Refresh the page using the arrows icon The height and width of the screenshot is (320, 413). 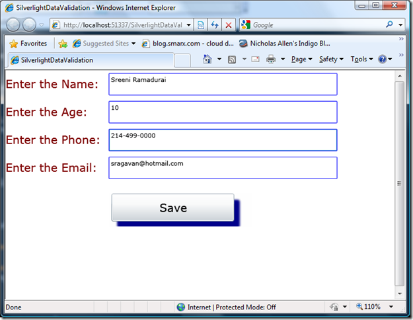pyautogui.click(x=215, y=25)
